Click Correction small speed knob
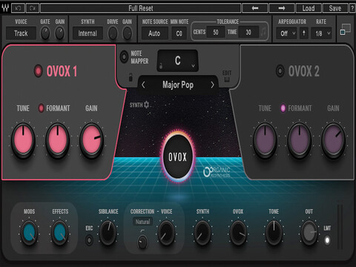The height and width of the screenshot is (267, 356). click(142, 242)
